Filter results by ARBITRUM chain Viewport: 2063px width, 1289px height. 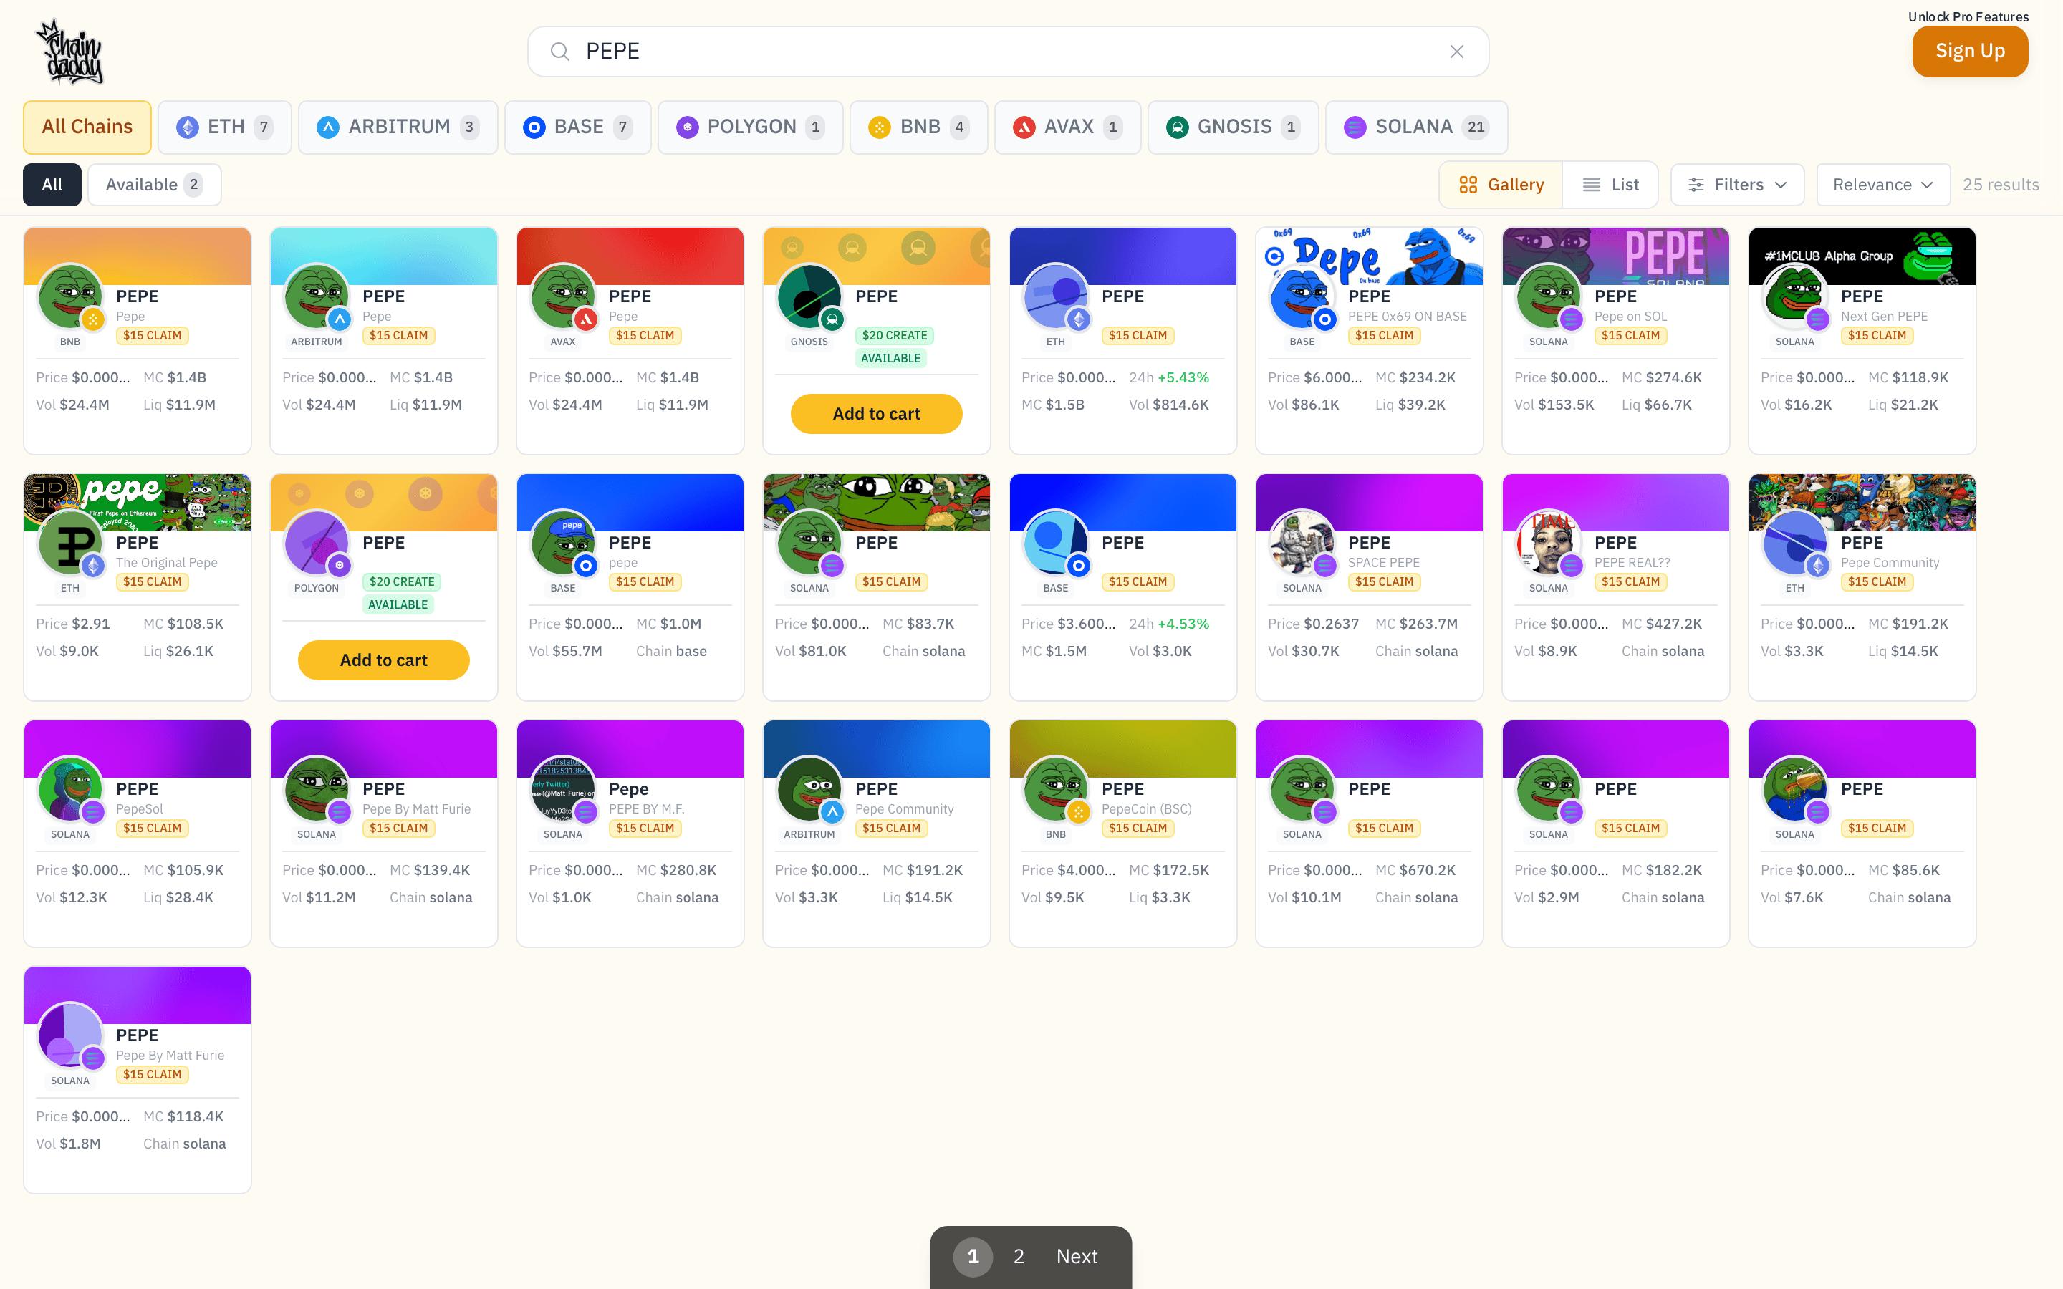(x=398, y=127)
